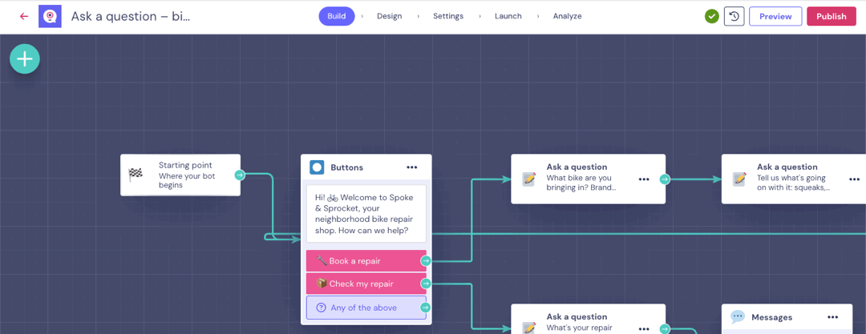Click the bot title 'Ask a question – bi...'
This screenshot has height=334, width=866.
131,16
